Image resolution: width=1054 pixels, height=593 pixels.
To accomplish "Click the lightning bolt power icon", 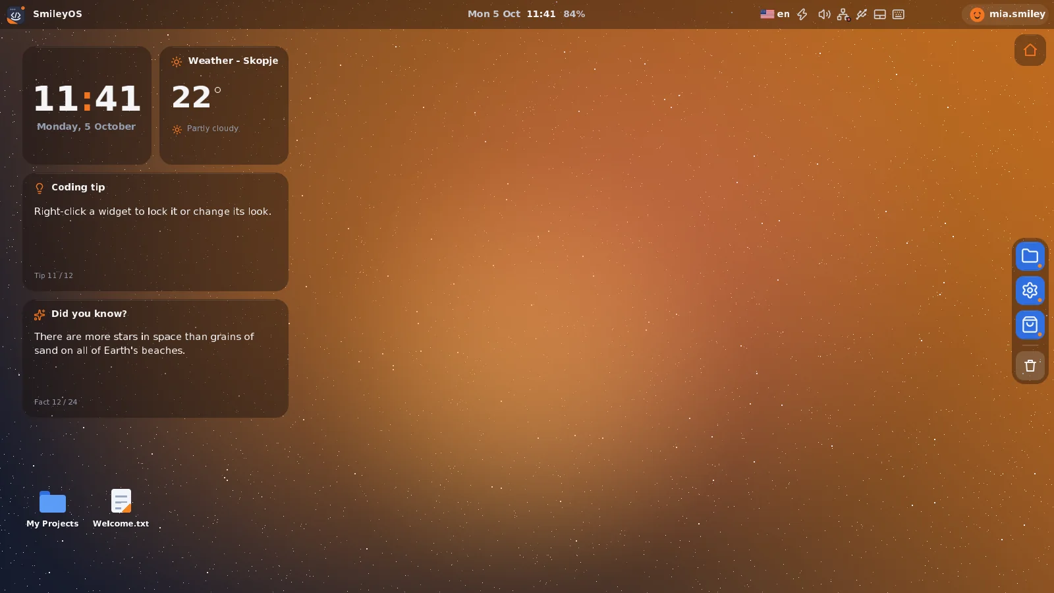I will [802, 14].
